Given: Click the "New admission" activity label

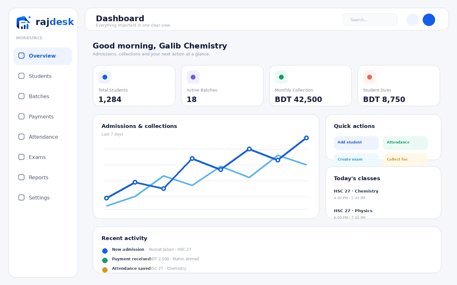Looking at the screenshot, I should pos(128,250).
